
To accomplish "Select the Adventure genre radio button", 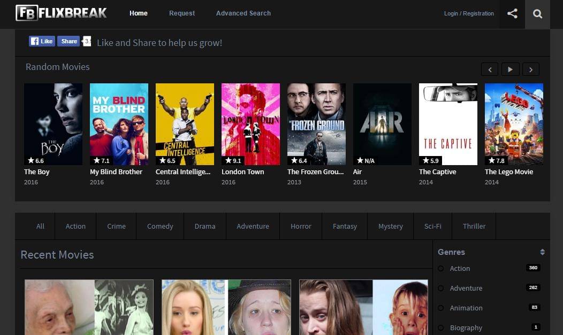I will pos(441,289).
